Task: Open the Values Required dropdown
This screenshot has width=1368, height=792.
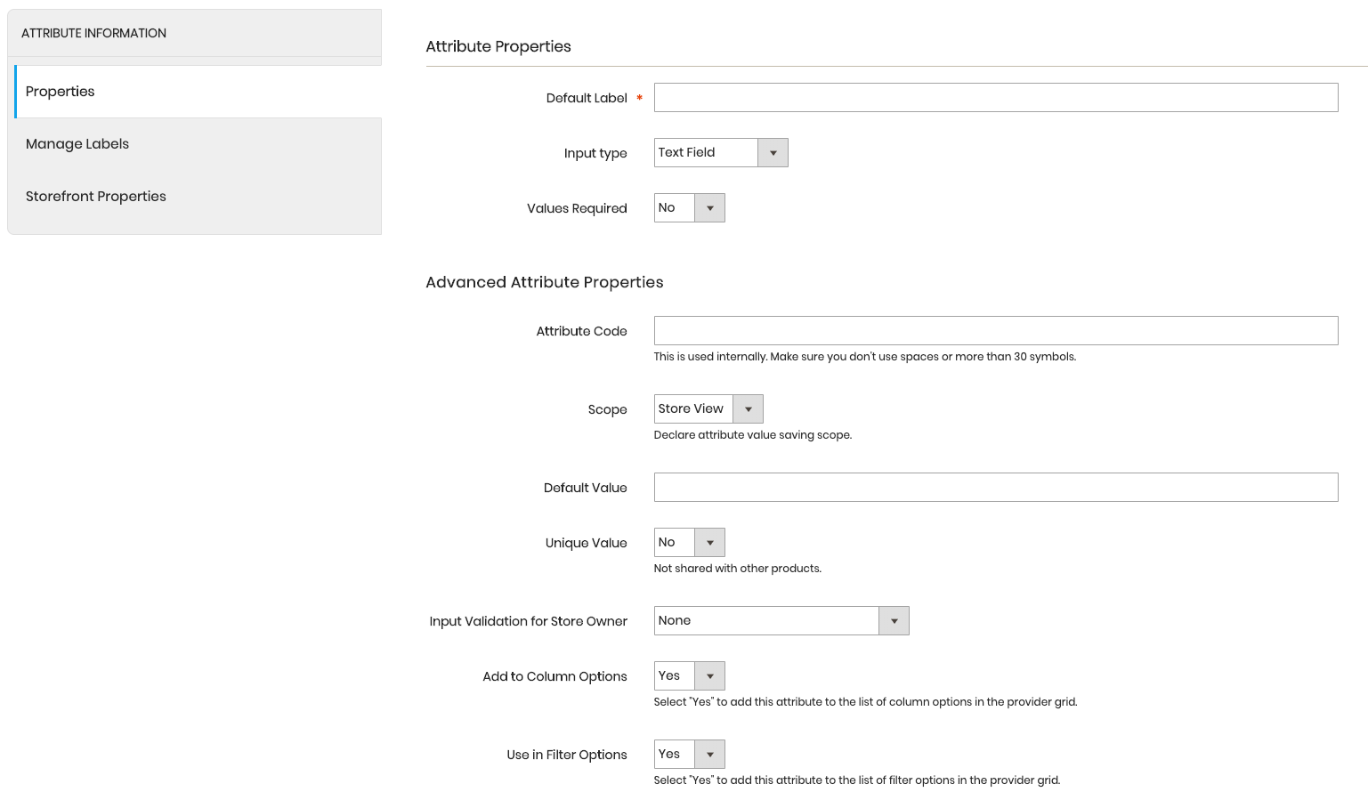Action: [689, 208]
